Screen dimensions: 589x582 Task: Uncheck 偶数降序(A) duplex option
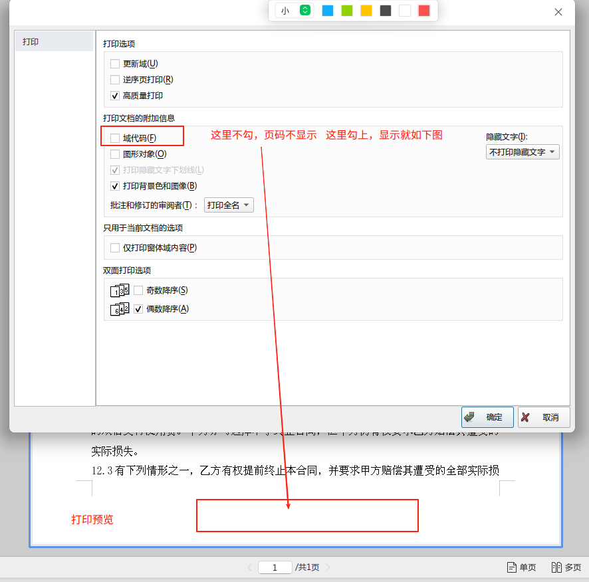[x=138, y=309]
